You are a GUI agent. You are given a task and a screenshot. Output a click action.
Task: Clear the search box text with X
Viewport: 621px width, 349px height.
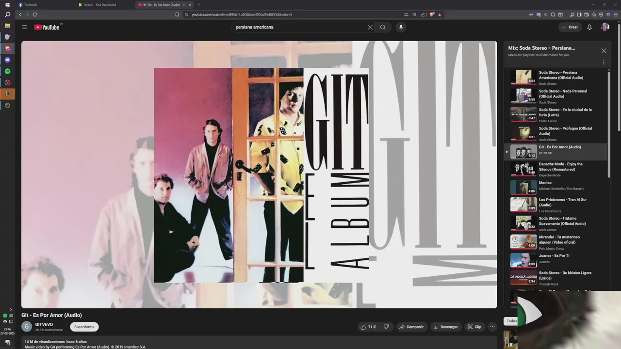click(370, 27)
